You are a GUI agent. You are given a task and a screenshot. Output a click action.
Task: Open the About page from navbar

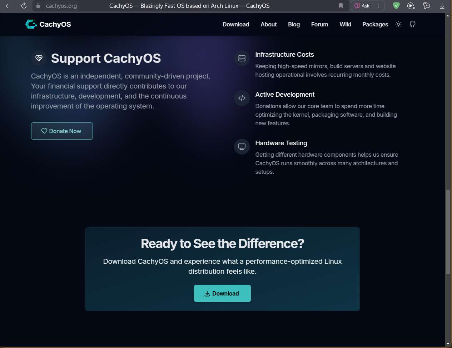269,24
